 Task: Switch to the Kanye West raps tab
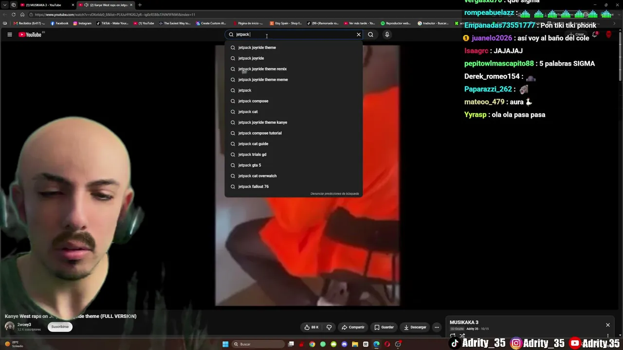(x=106, y=5)
